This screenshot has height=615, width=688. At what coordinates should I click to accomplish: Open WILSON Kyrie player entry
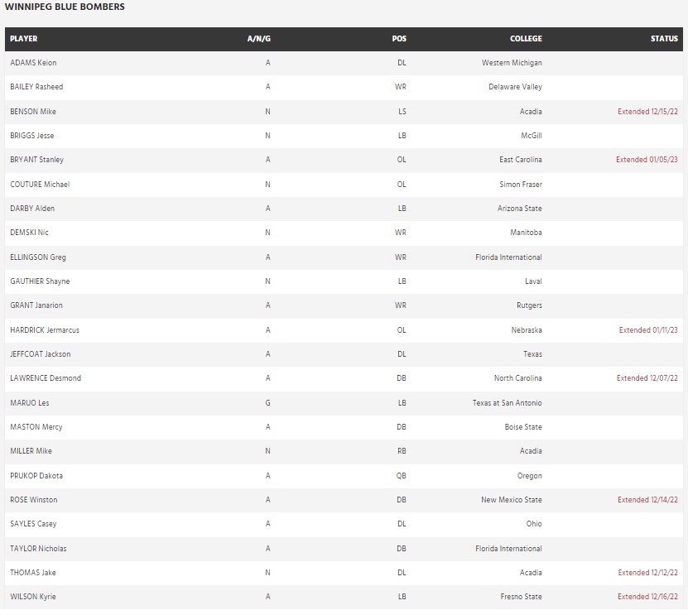pyautogui.click(x=33, y=597)
